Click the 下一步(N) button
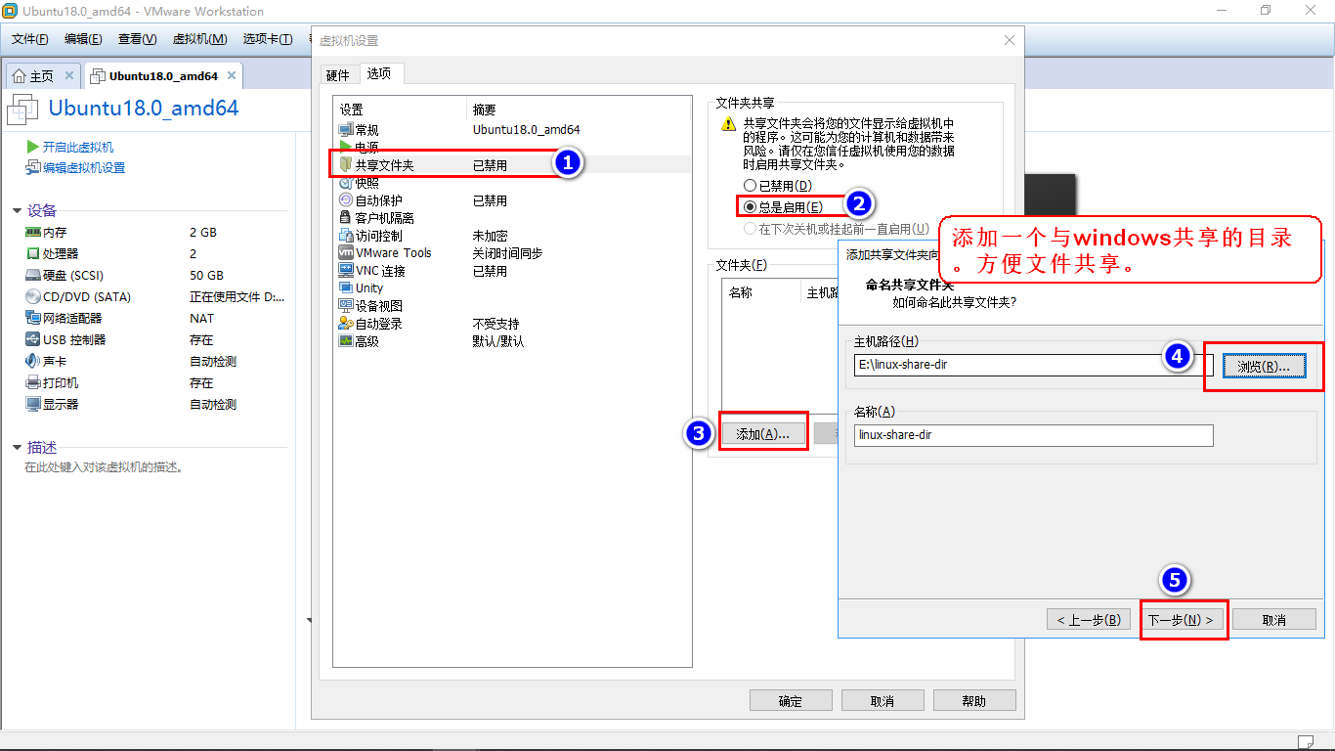 pyautogui.click(x=1184, y=619)
